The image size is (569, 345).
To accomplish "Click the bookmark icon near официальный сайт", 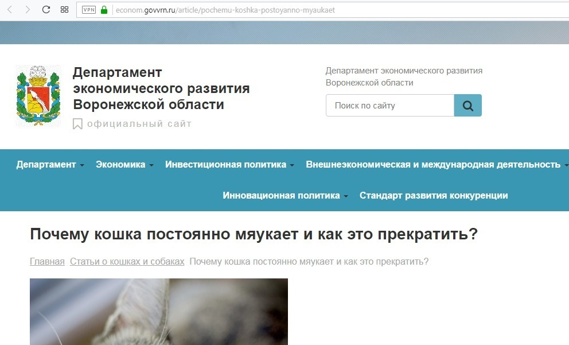I will pos(77,124).
